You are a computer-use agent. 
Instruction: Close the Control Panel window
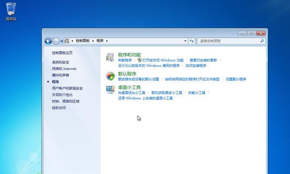click(261, 33)
